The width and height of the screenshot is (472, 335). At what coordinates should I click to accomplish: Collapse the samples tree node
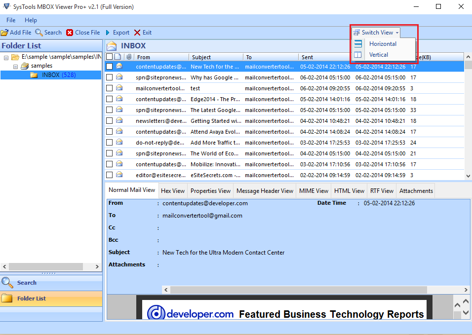tap(15, 67)
